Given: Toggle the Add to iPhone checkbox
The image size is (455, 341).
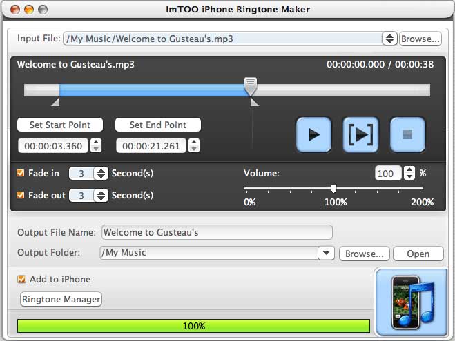Looking at the screenshot, I should (x=22, y=280).
